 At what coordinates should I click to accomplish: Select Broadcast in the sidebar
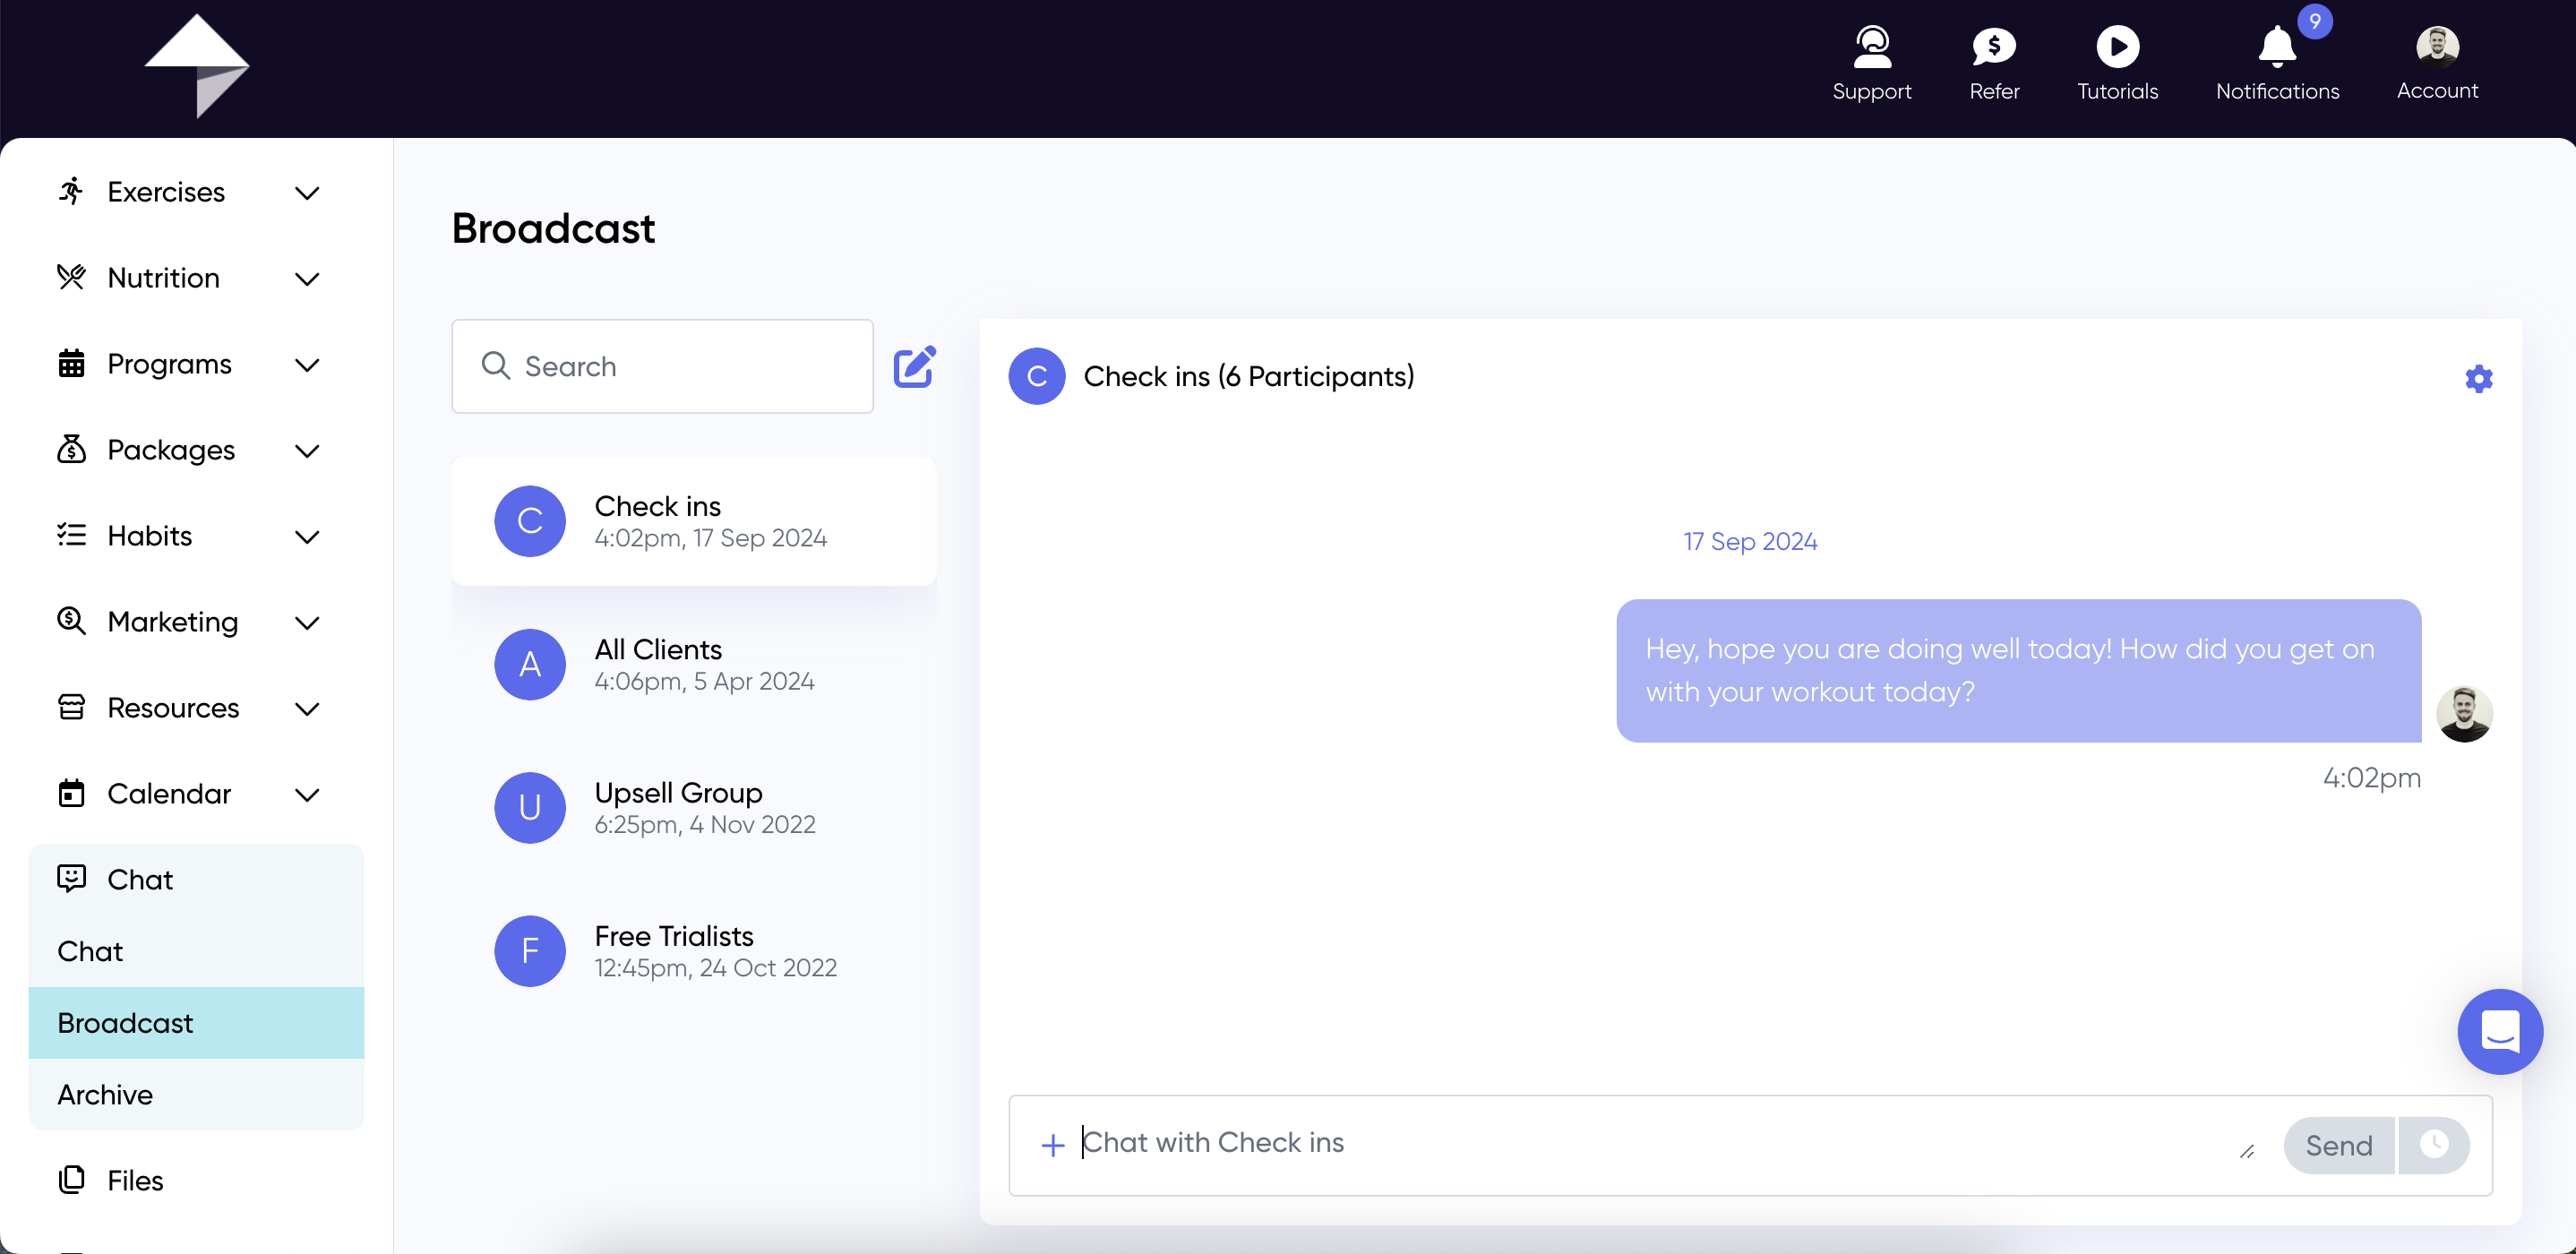[196, 1022]
